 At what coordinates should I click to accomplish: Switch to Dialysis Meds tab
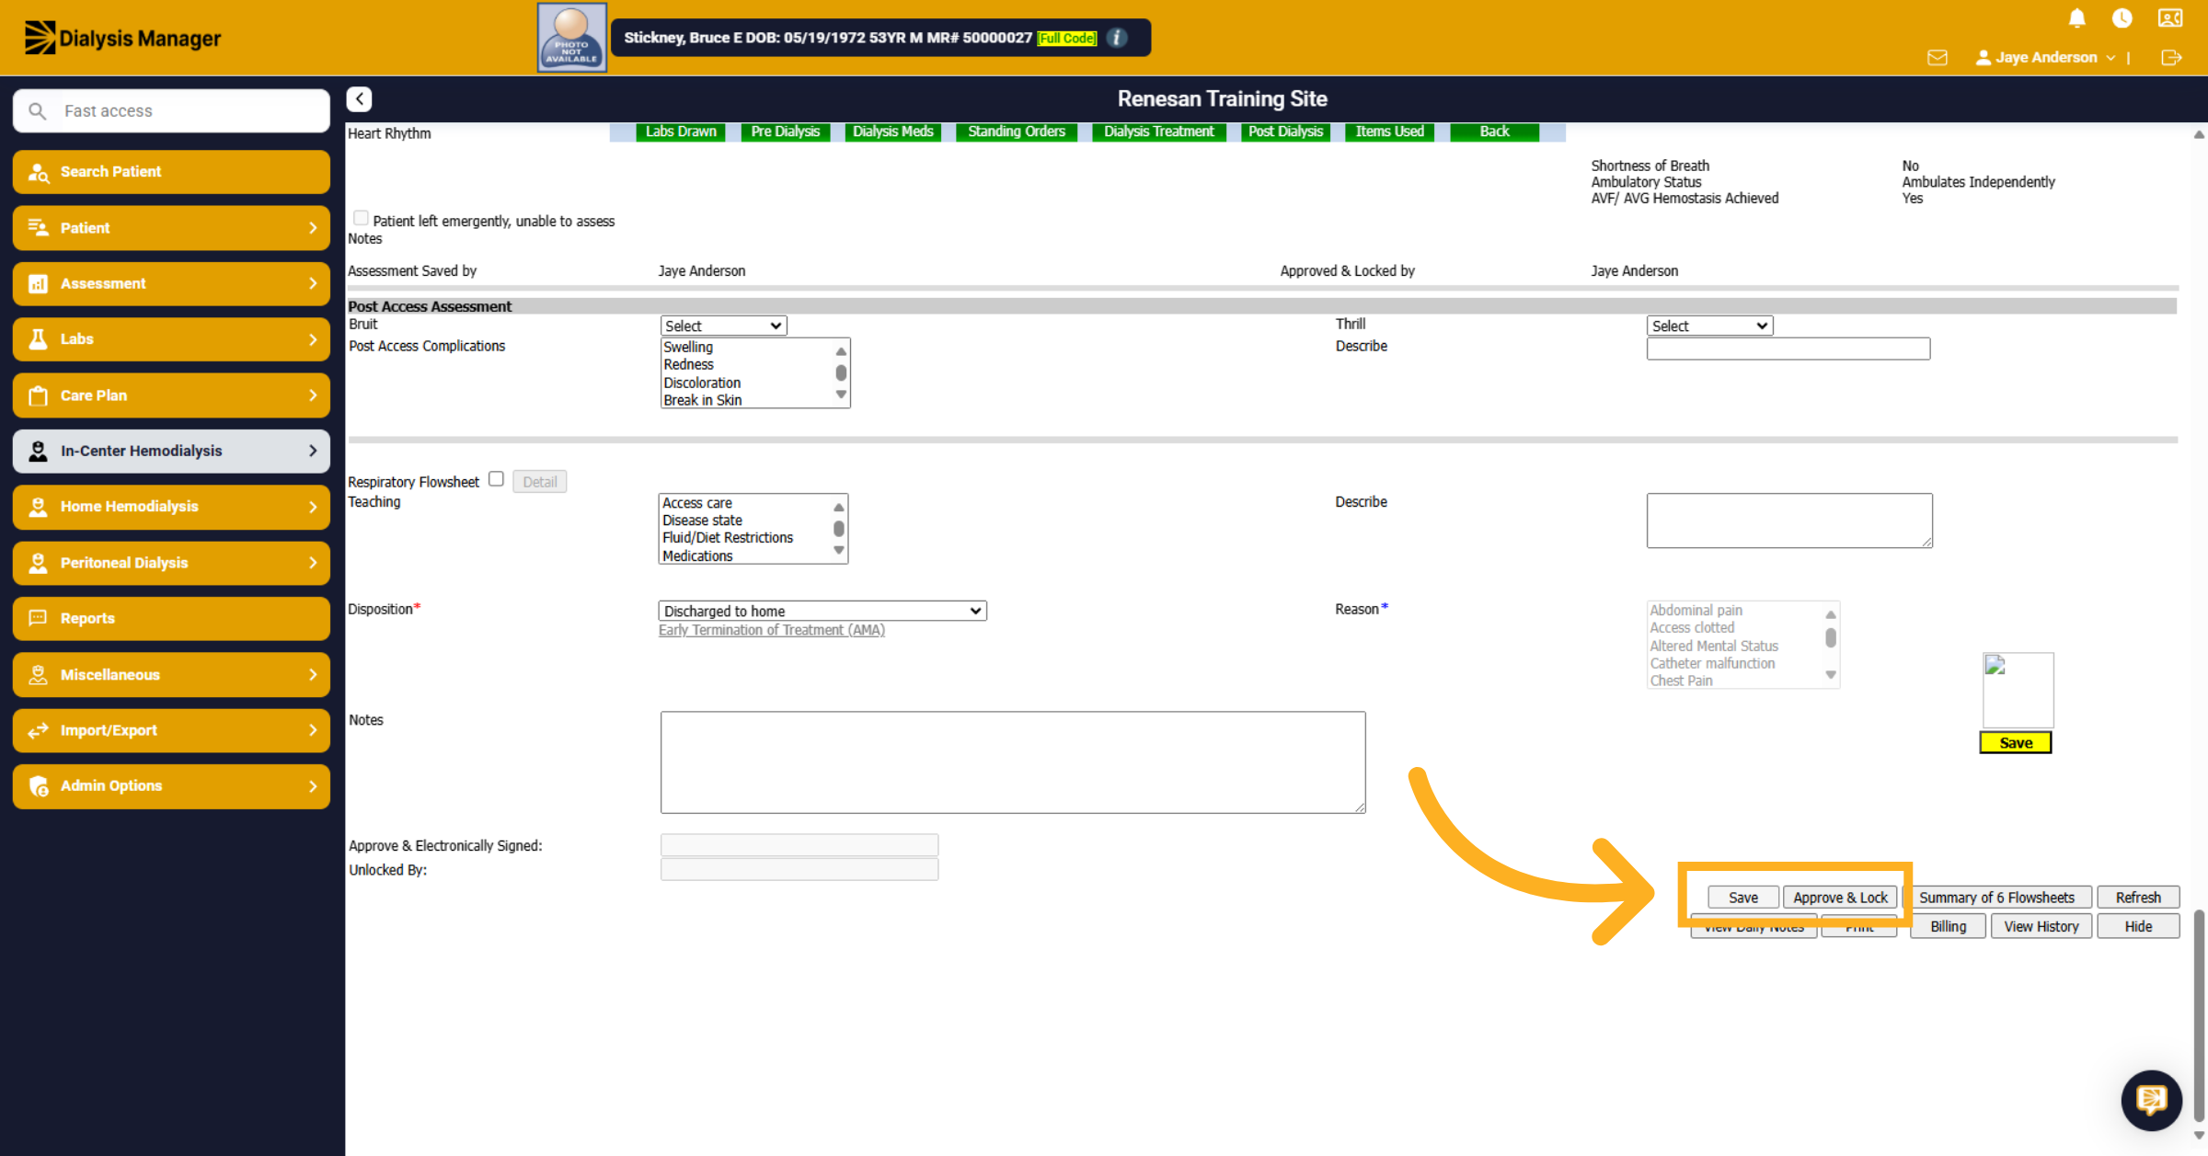pyautogui.click(x=892, y=132)
